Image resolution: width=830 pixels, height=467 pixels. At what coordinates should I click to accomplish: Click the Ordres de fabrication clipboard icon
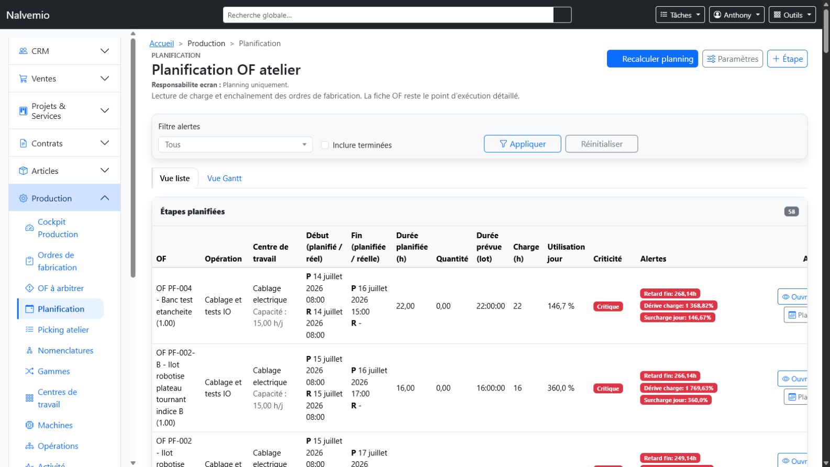pyautogui.click(x=29, y=261)
